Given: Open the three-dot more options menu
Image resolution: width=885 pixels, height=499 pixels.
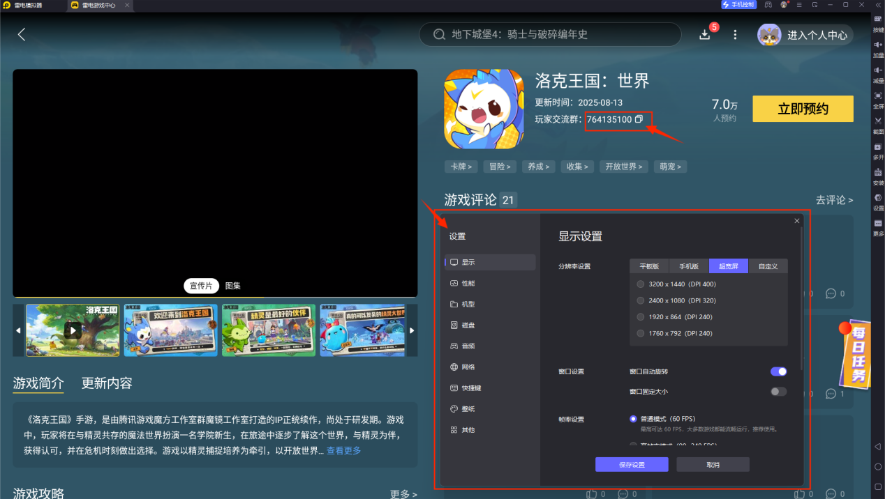Looking at the screenshot, I should point(735,34).
